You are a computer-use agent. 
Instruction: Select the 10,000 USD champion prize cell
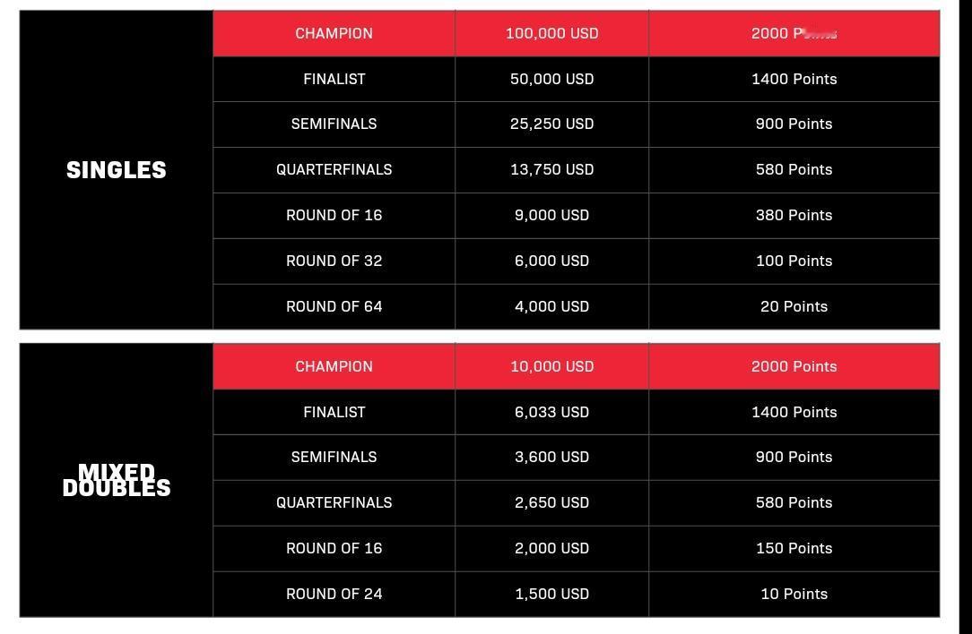[x=551, y=366]
